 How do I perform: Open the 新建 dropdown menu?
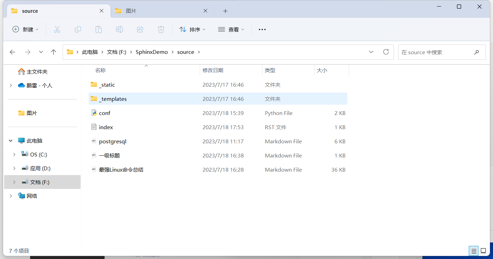pos(25,29)
